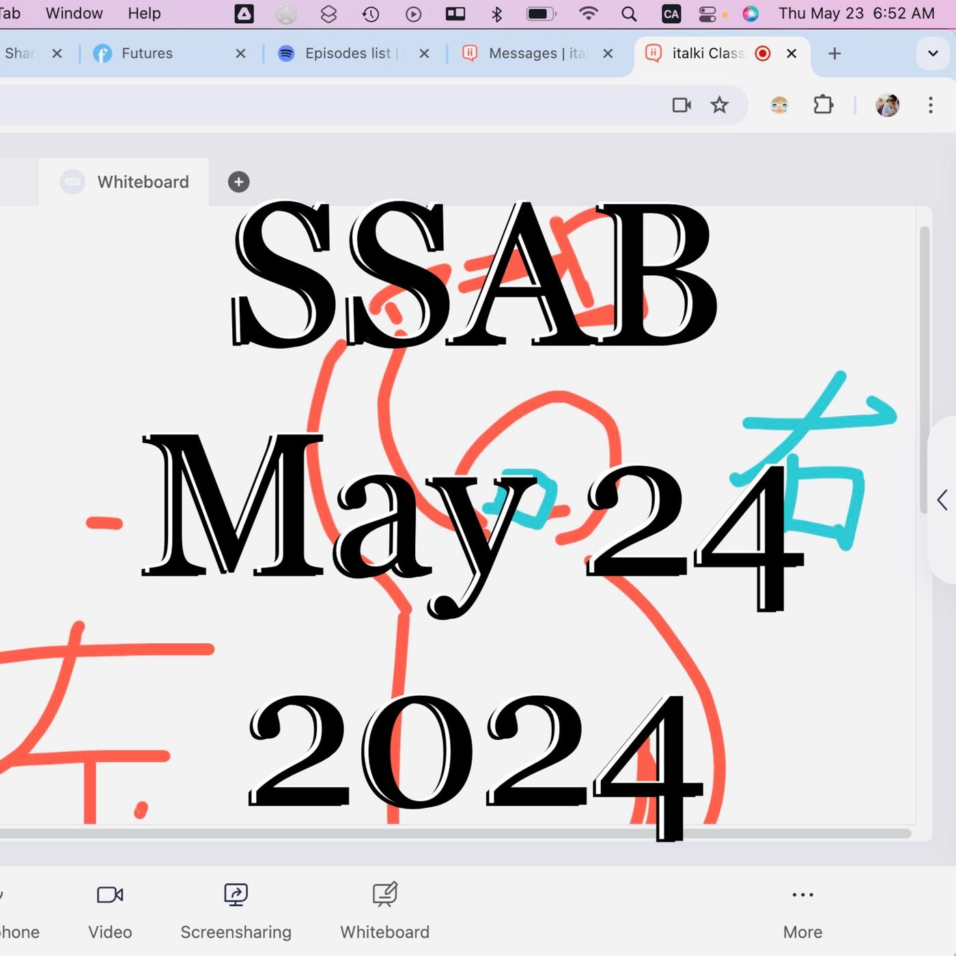The height and width of the screenshot is (956, 956).
Task: Open the browser Extensions puzzle icon
Action: (x=824, y=105)
